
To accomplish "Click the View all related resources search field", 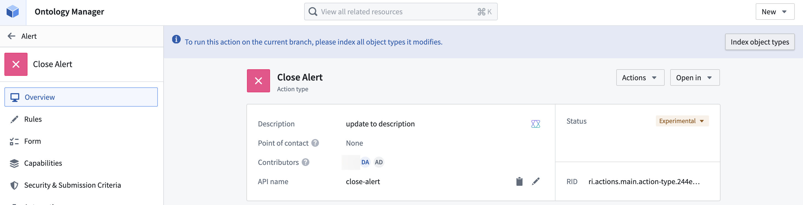I will (401, 12).
